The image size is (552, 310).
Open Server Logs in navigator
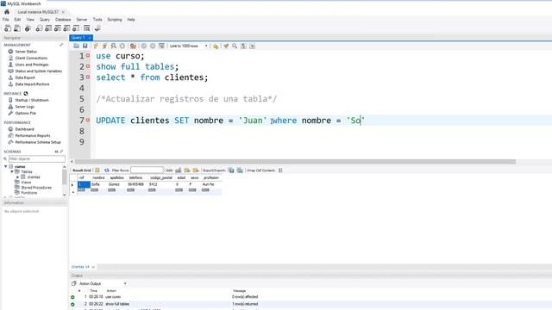[25, 107]
